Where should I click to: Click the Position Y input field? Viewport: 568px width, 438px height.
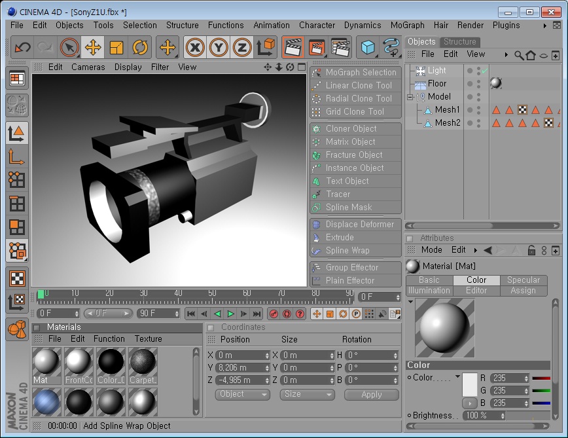click(x=242, y=368)
